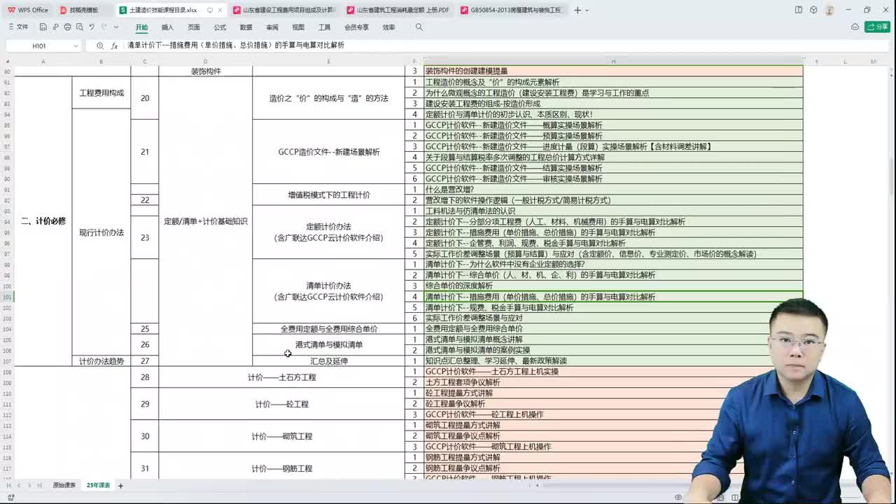Click cell 港式清单与模拟清单 in column E
The height and width of the screenshot is (504, 896).
(329, 344)
